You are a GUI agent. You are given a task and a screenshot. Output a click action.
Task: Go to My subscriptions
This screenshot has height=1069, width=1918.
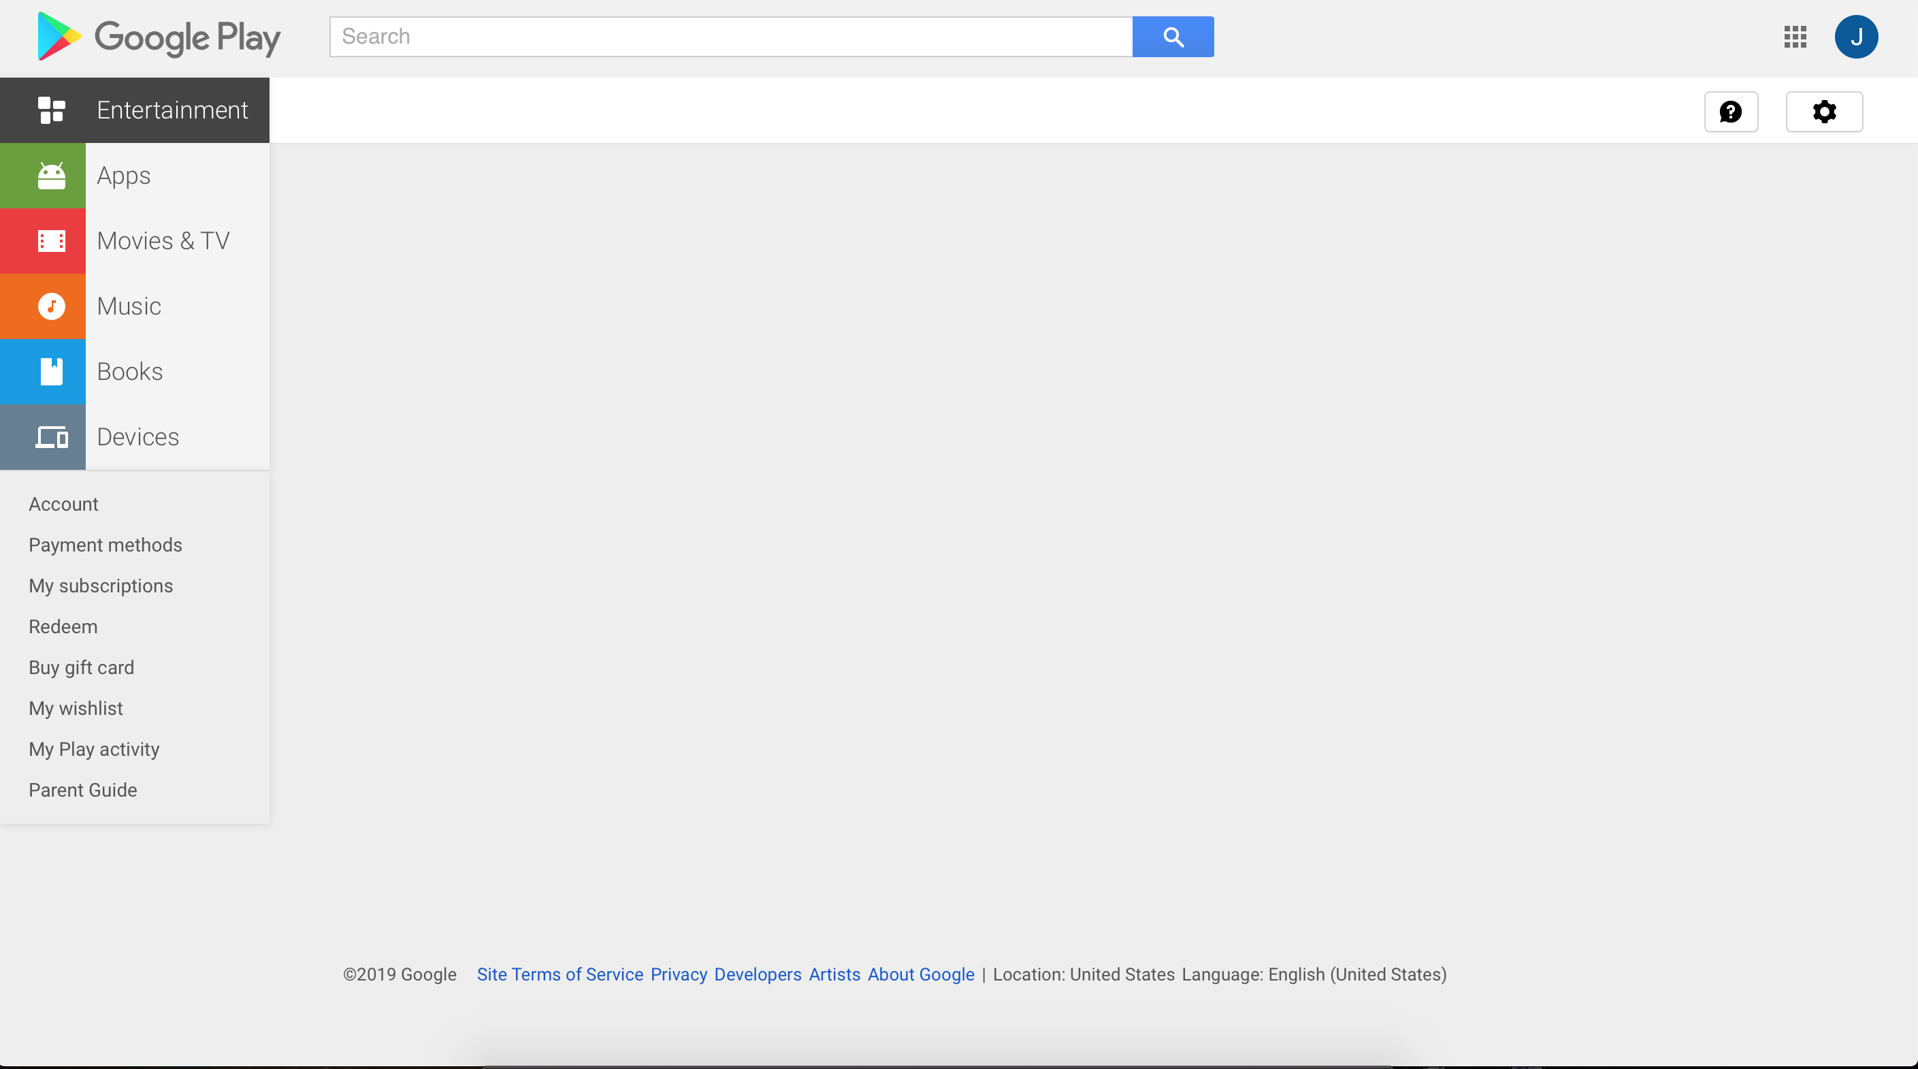click(x=101, y=586)
